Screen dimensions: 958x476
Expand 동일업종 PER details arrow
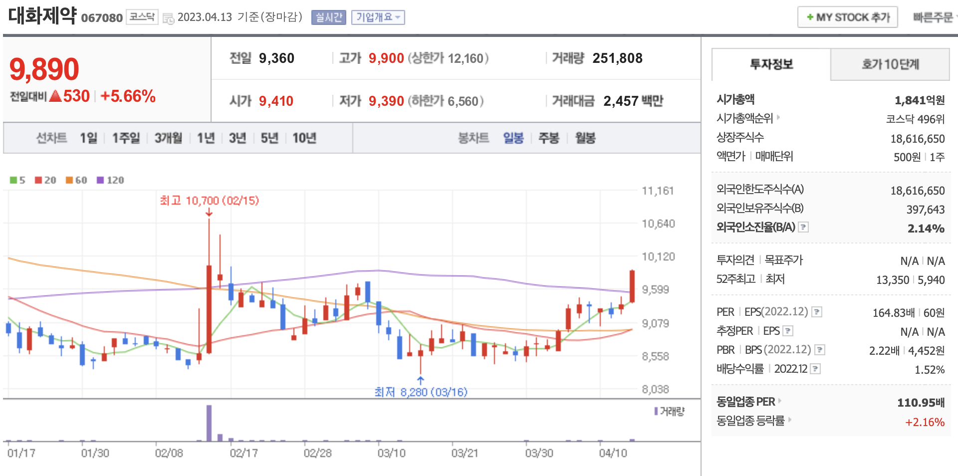coord(780,401)
